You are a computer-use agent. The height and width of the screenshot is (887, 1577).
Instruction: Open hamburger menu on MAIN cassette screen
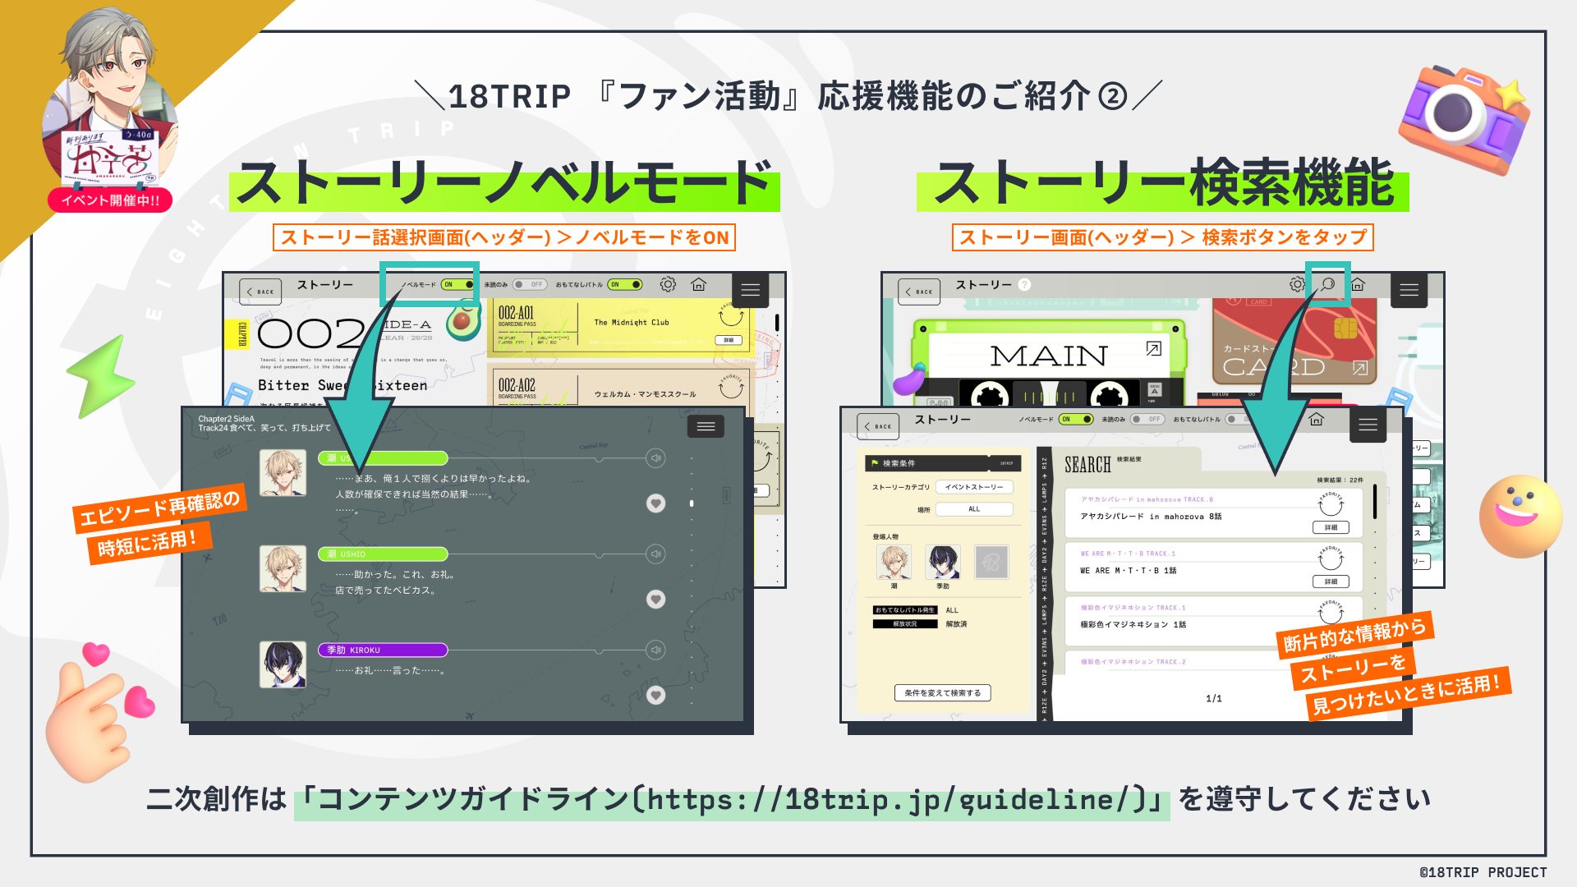(1409, 290)
